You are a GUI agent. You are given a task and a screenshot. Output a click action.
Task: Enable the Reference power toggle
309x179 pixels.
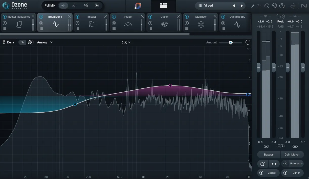click(285, 164)
